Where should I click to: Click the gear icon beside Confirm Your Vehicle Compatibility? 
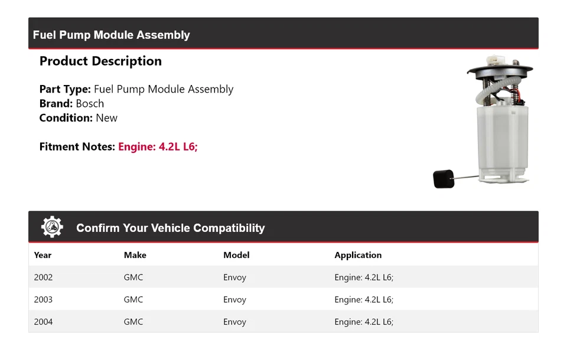(52, 227)
